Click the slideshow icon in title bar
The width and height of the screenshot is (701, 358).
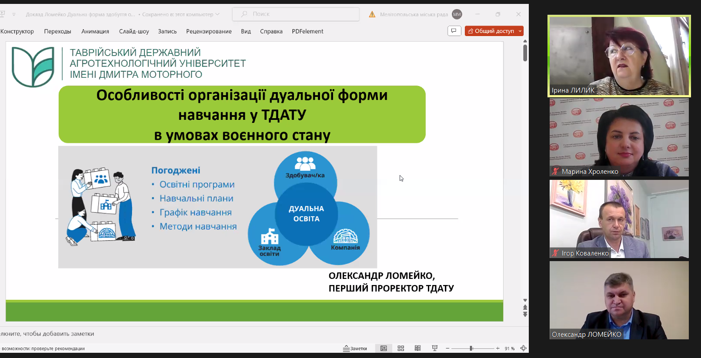(2, 14)
